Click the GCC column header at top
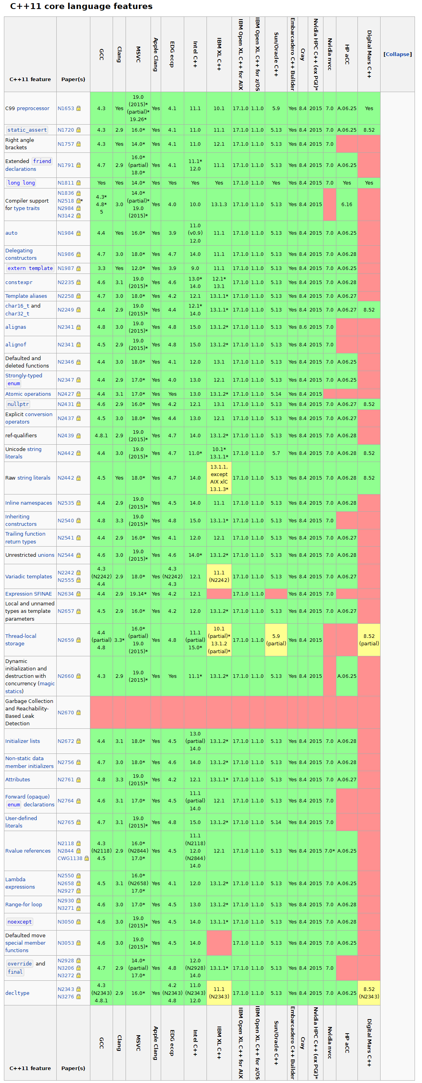Screen dimensions: 422x1083 [101, 54]
